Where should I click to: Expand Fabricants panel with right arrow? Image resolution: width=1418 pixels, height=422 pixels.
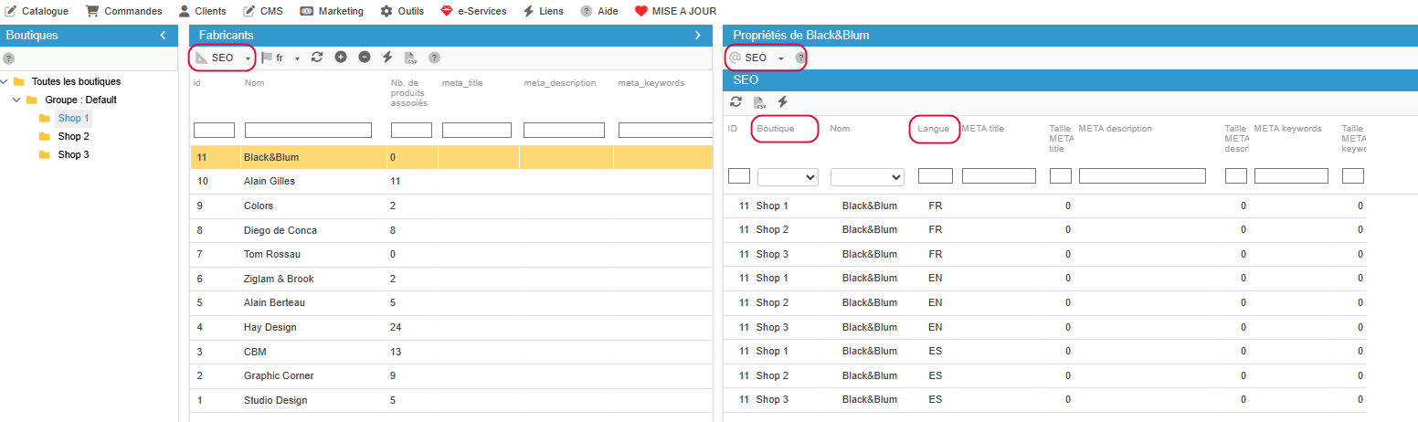click(x=698, y=36)
